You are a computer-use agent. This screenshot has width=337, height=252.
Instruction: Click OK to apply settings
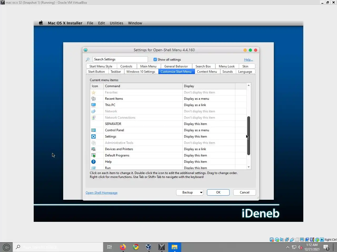[218, 192]
